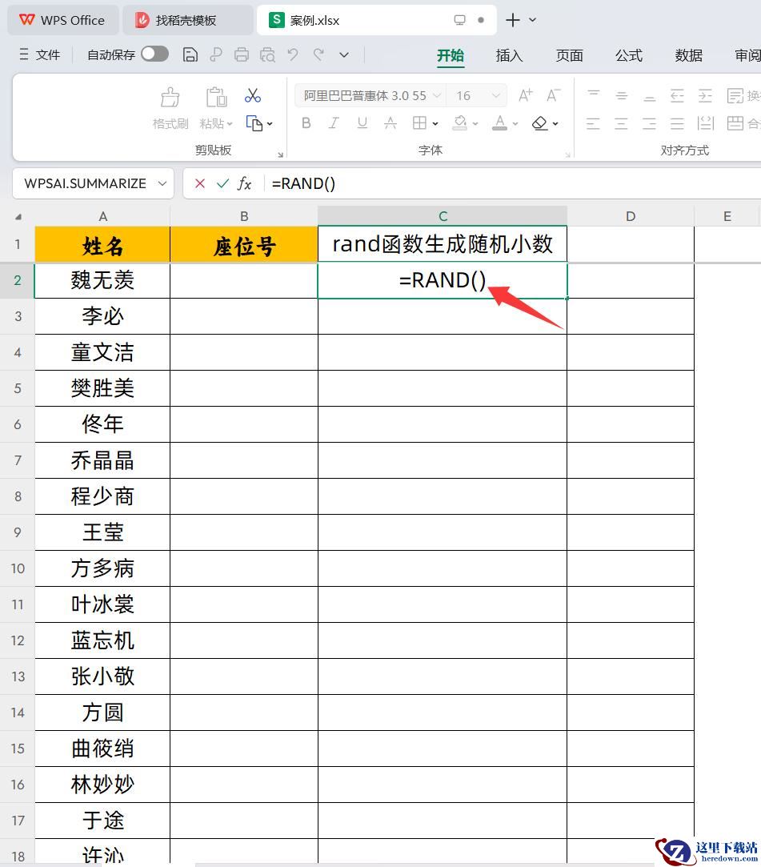The height and width of the screenshot is (867, 761).
Task: Click the new tab plus button
Action: point(513,20)
